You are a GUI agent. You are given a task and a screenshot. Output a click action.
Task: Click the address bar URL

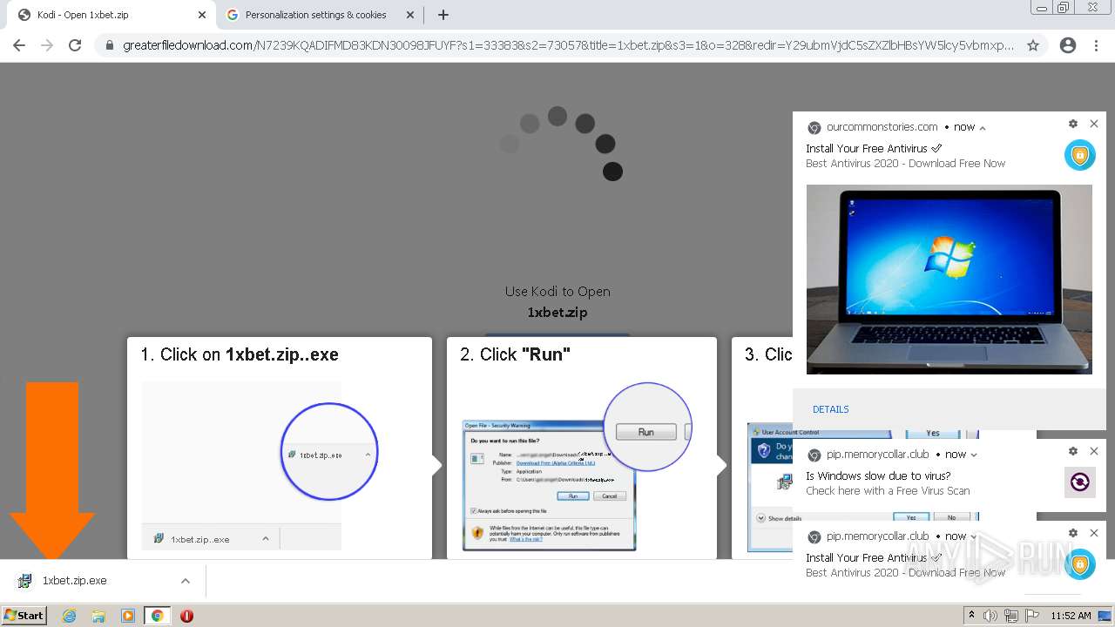(568, 45)
